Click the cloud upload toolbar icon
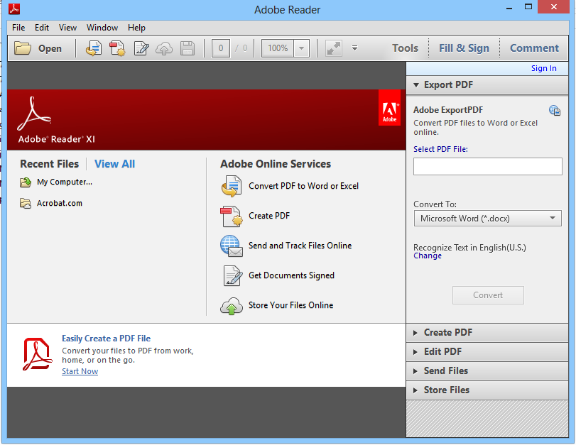This screenshot has height=445, width=576. (164, 48)
